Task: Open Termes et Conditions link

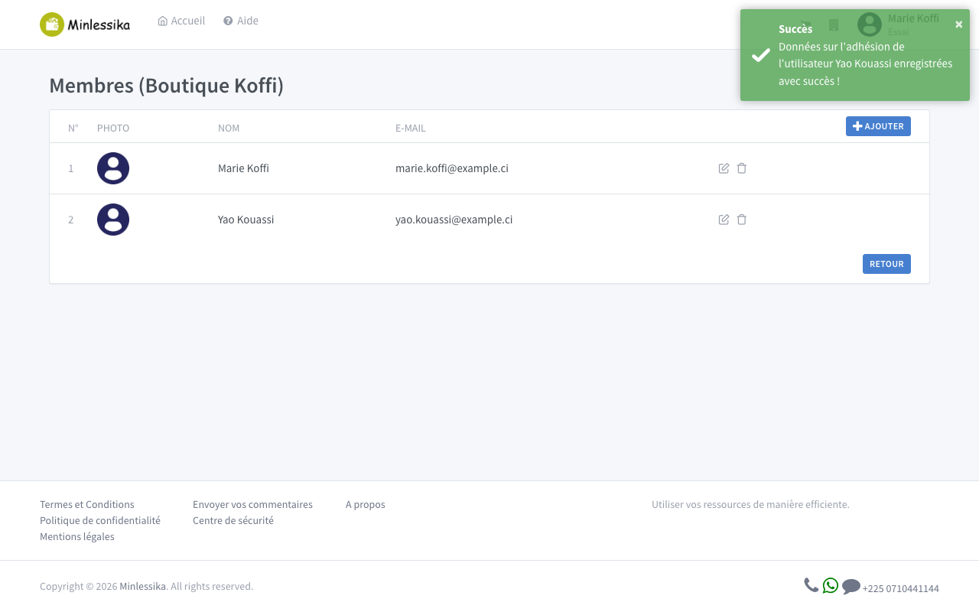Action: tap(87, 505)
